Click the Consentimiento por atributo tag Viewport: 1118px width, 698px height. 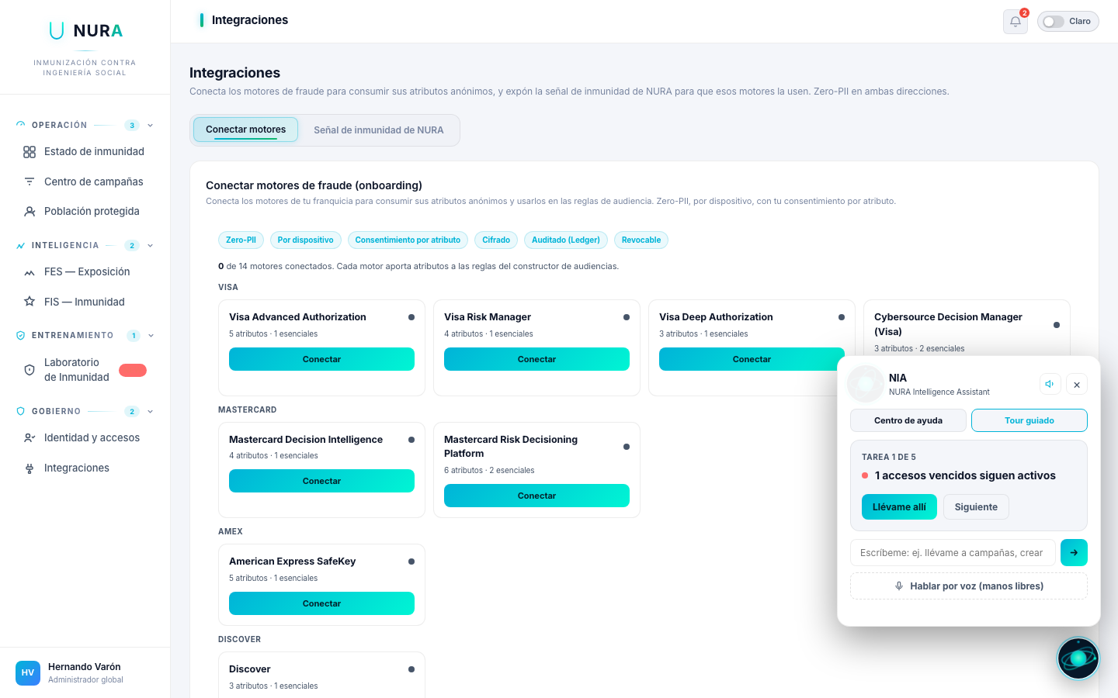tap(408, 240)
